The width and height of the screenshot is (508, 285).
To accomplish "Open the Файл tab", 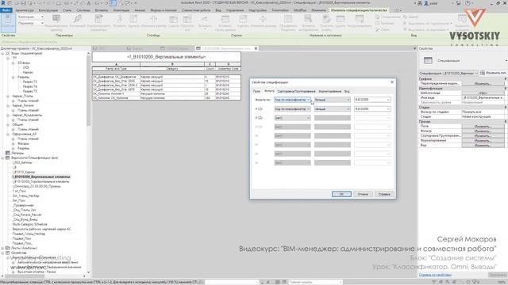I will pyautogui.click(x=6, y=10).
